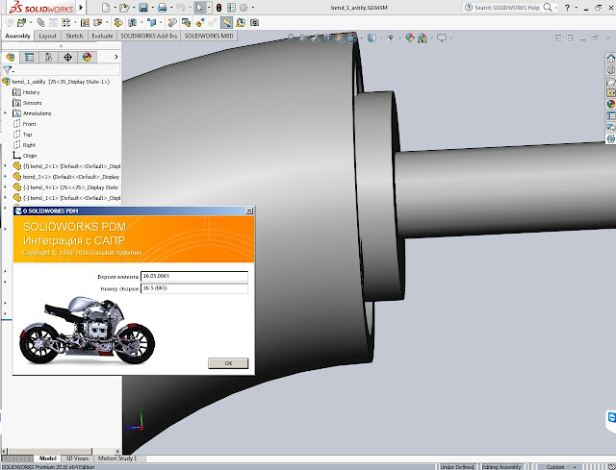Open the Save dropdown arrow
Viewport: 616px width, 470px height.
click(x=152, y=8)
